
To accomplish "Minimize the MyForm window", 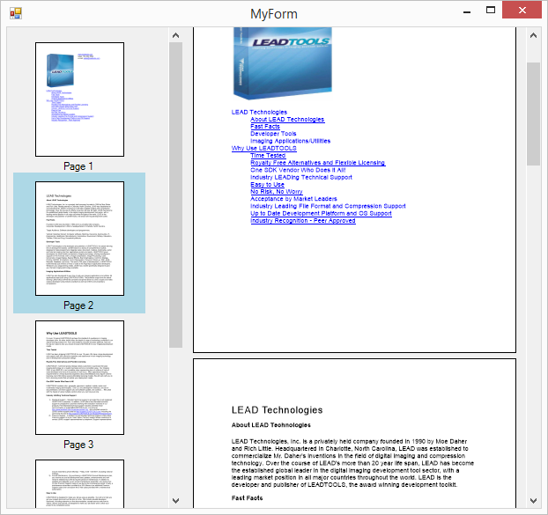I will (x=467, y=11).
